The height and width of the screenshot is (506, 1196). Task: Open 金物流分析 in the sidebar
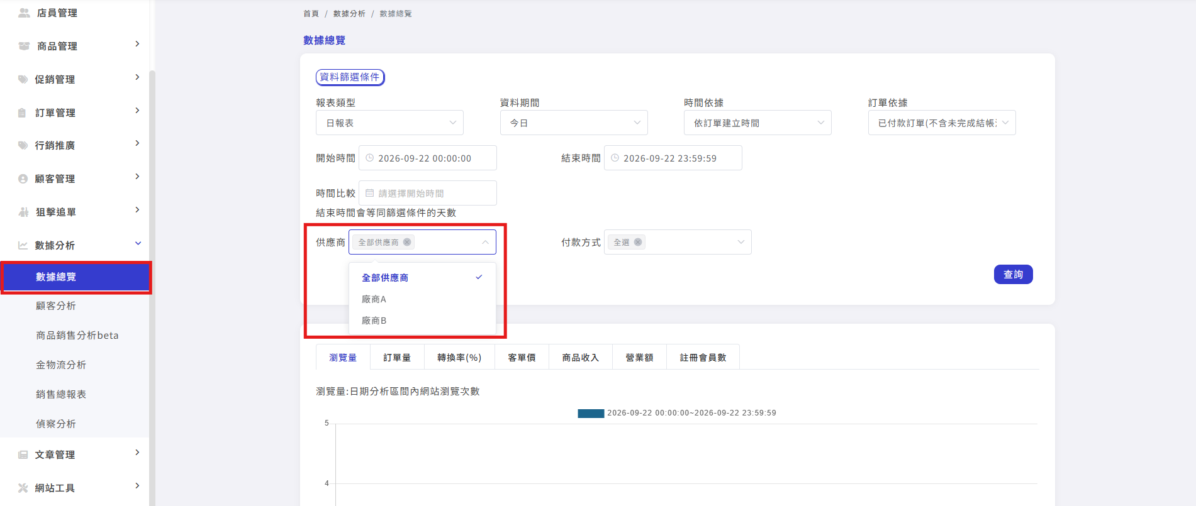pyautogui.click(x=61, y=365)
